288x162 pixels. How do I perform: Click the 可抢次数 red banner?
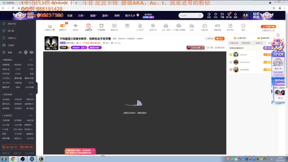point(195,48)
